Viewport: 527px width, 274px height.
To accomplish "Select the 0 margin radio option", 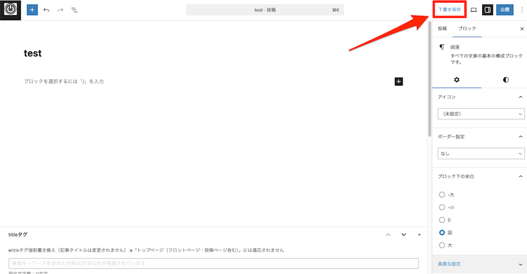I will coord(442,220).
